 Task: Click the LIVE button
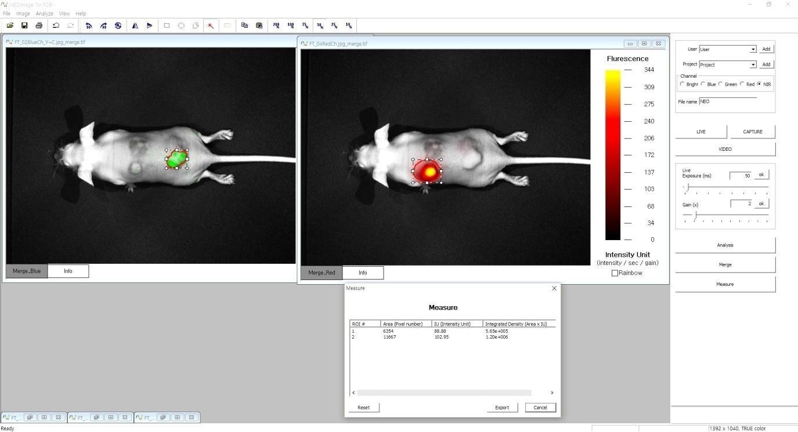tap(701, 132)
